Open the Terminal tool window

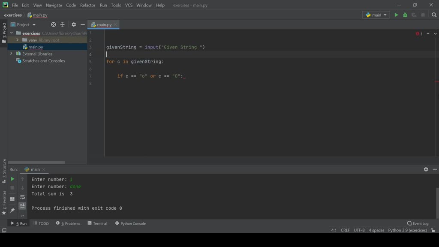tap(97, 223)
